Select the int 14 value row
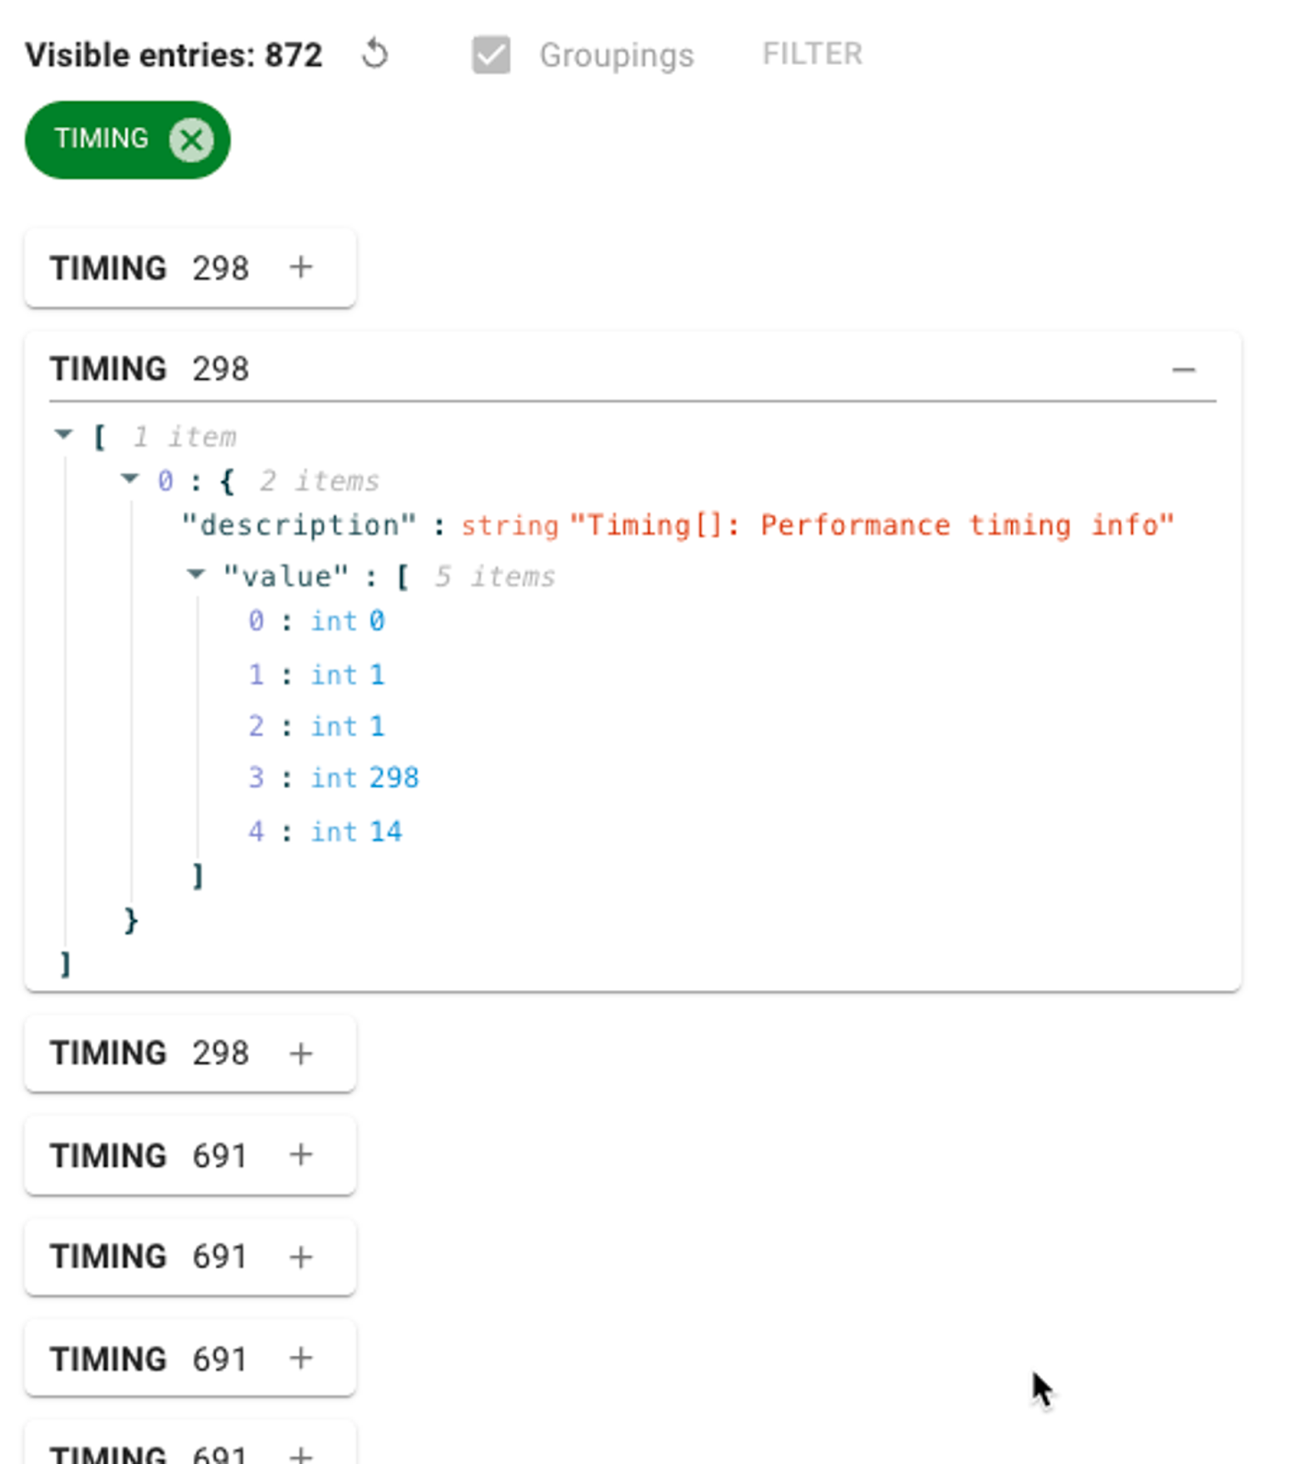 point(325,831)
